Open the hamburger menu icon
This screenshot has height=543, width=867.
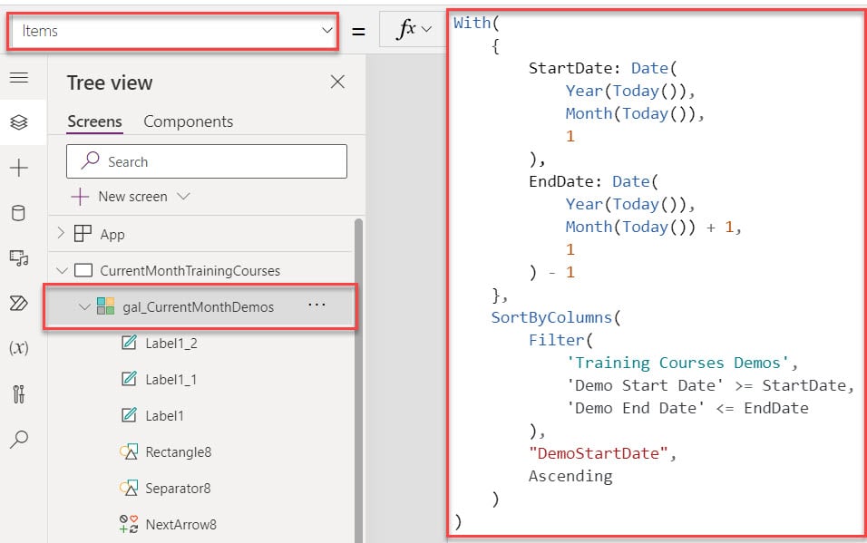tap(19, 77)
